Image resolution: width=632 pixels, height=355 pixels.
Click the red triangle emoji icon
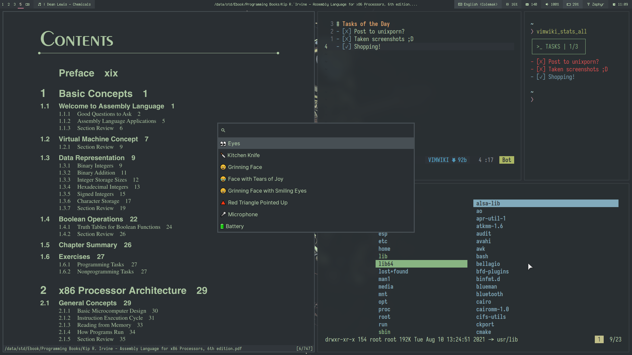pos(223,202)
